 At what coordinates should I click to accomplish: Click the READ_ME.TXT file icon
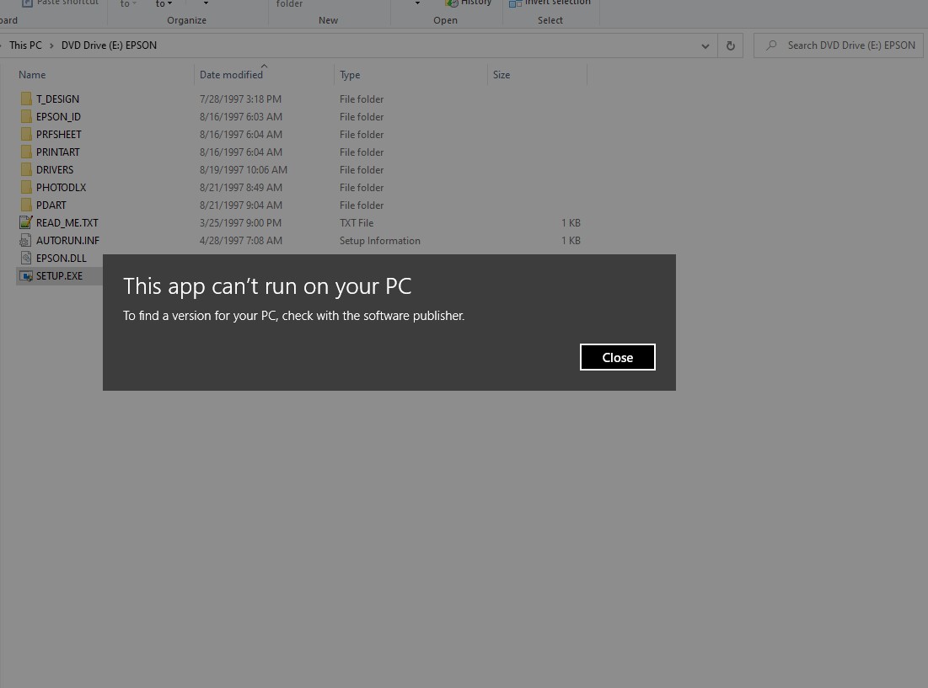[x=26, y=222]
